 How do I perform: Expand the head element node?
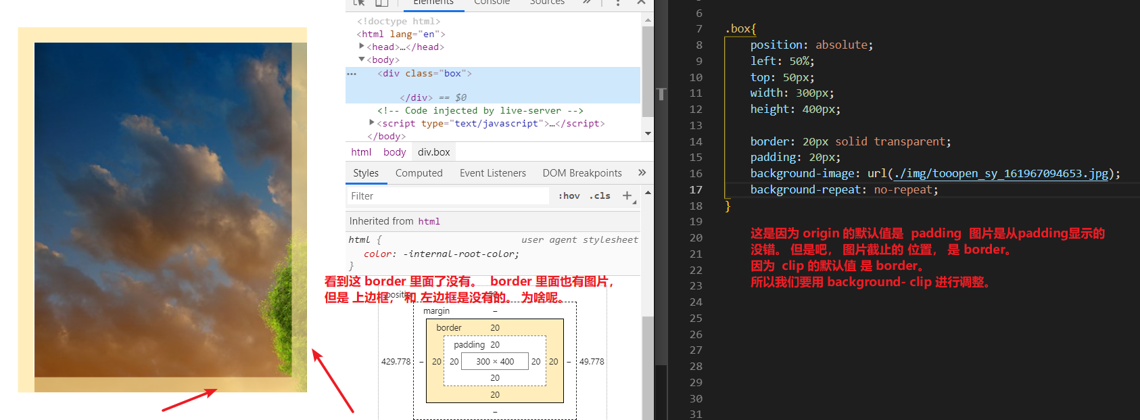tap(362, 46)
